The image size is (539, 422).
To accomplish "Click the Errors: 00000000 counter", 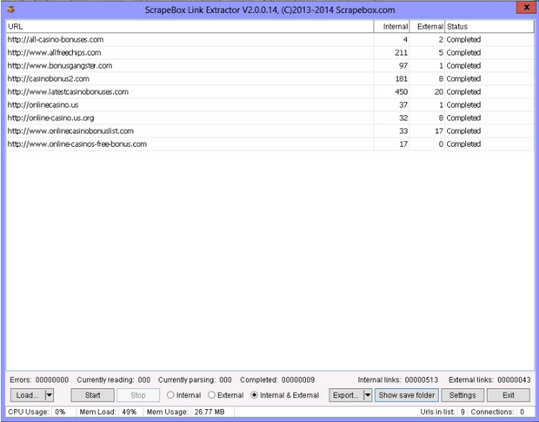I will (39, 379).
